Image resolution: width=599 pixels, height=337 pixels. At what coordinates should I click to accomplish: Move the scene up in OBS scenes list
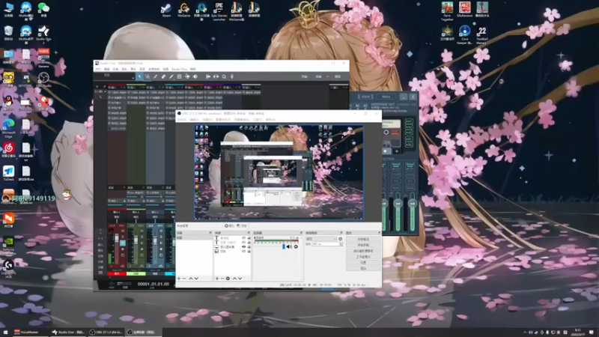click(191, 279)
